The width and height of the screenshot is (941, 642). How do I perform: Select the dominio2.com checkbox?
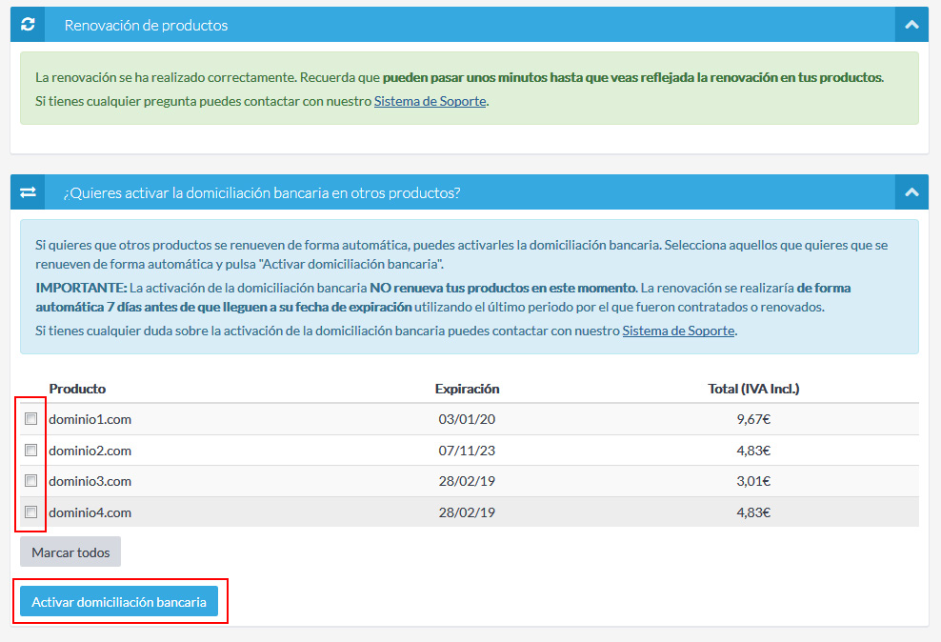(x=31, y=450)
